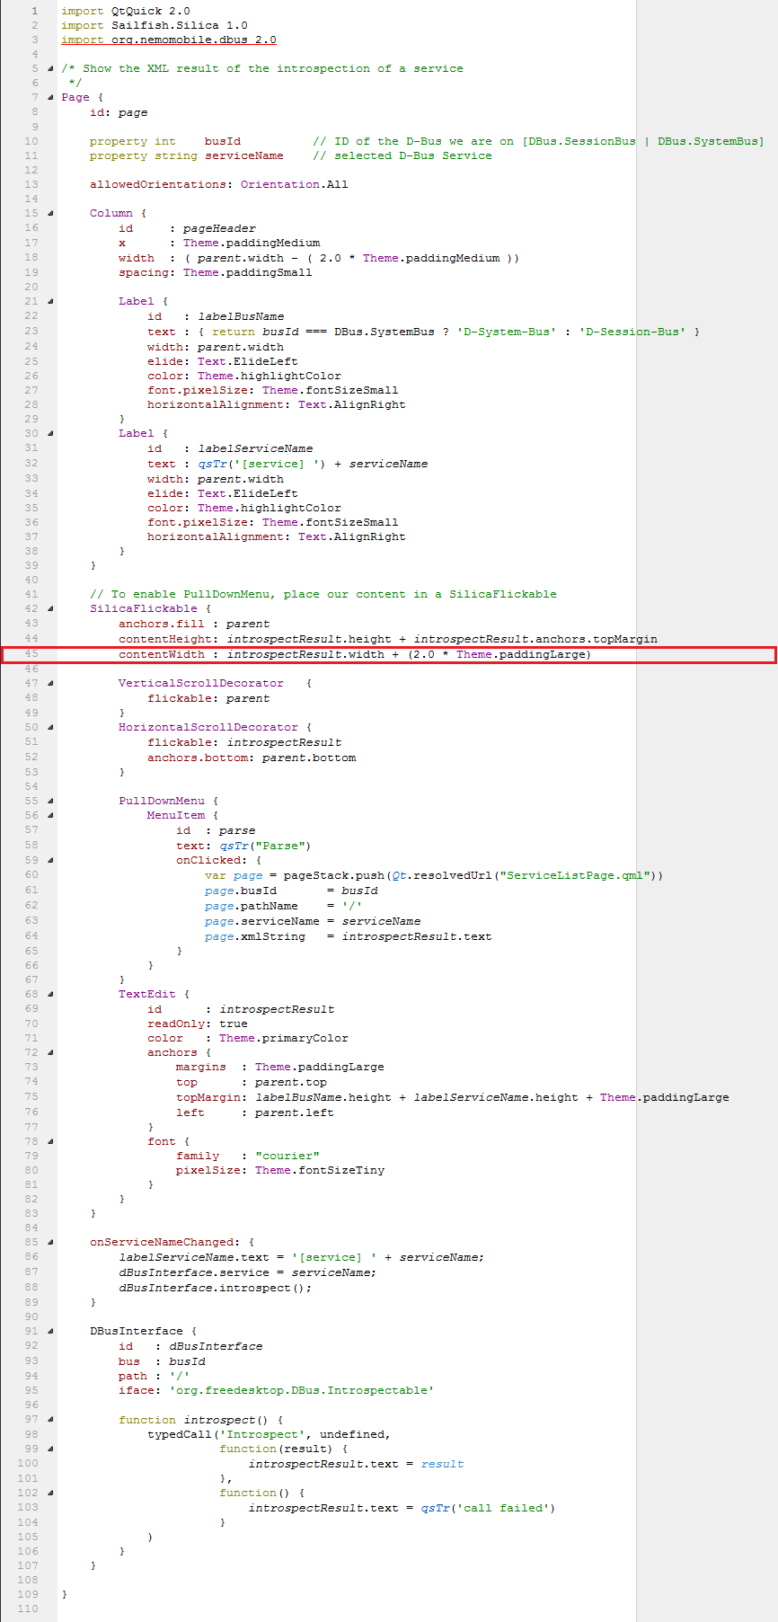The image size is (778, 1622).
Task: Click the 'anchors.bottom' property on line 52
Action: [x=198, y=758]
